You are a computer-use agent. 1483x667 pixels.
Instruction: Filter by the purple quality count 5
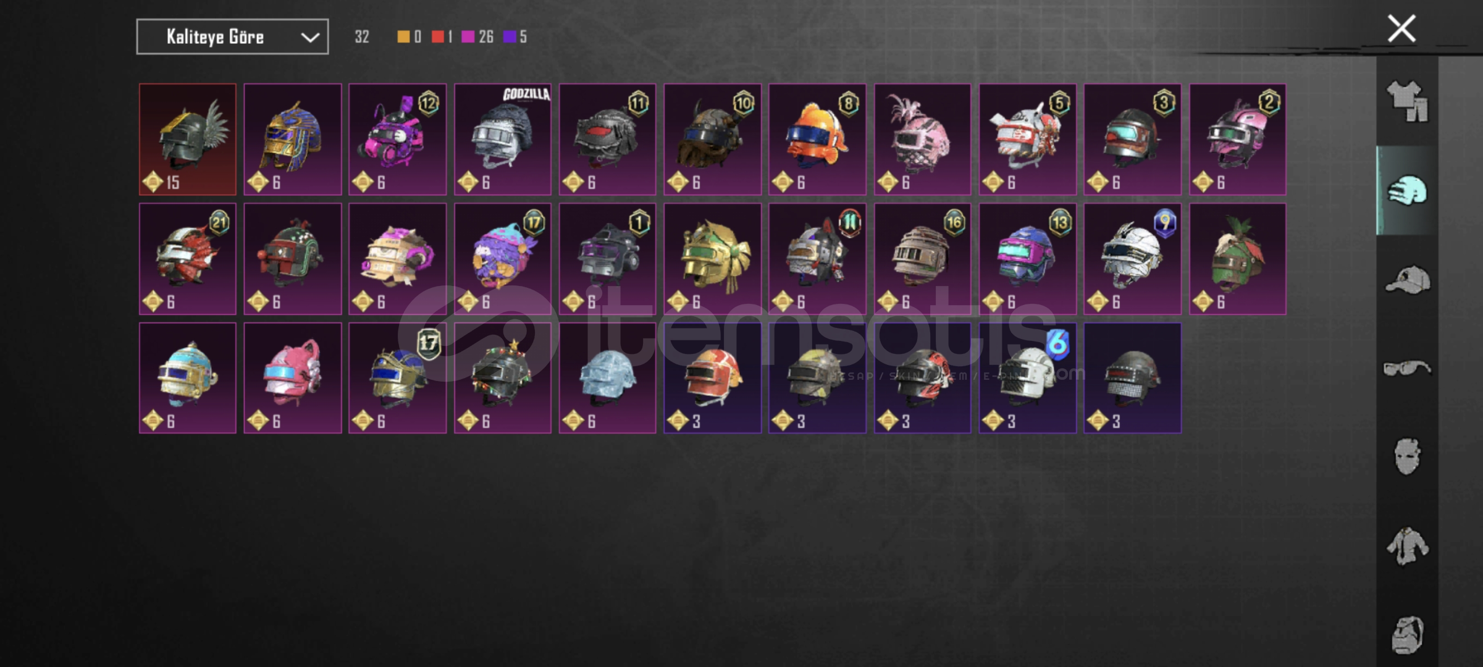tap(515, 37)
